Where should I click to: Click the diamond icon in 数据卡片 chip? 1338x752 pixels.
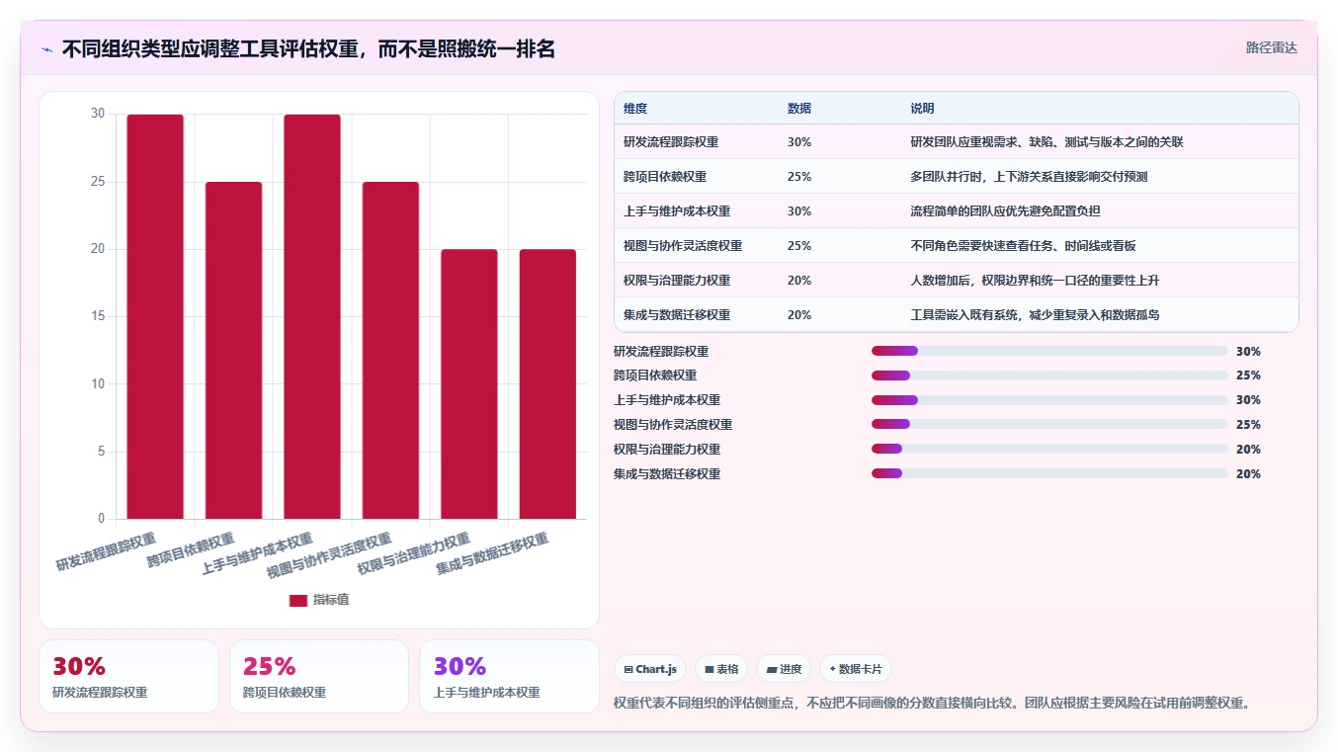pos(833,669)
